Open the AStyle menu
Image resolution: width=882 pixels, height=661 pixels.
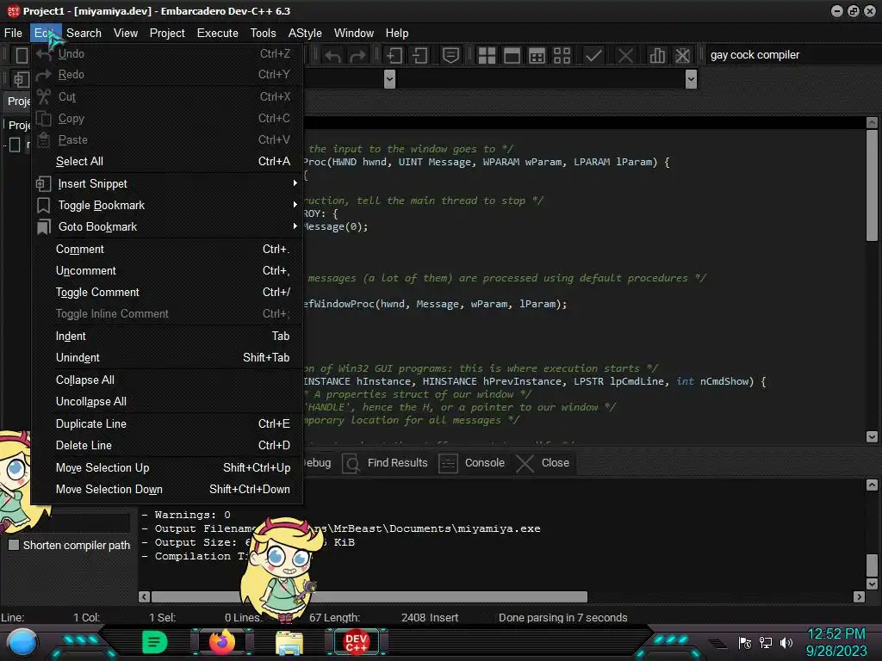point(305,34)
